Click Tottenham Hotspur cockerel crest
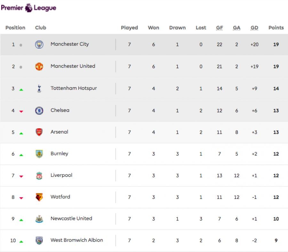Screen dimensions: 288x252 (x=39, y=89)
